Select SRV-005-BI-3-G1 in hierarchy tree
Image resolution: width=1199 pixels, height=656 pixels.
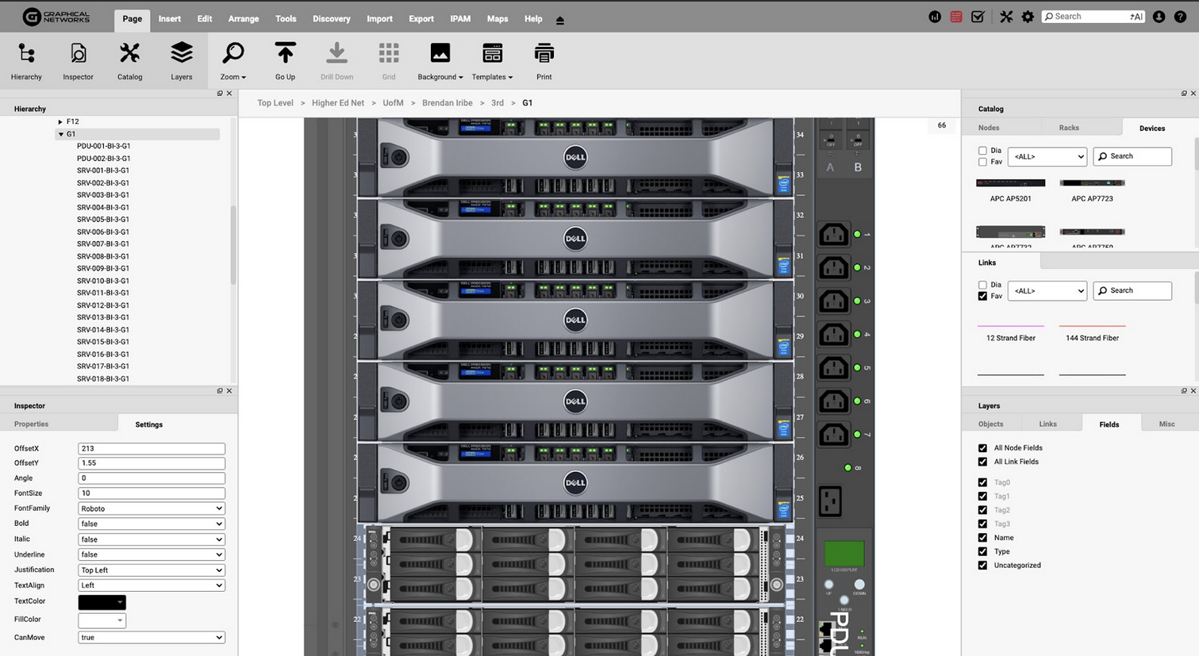(x=103, y=220)
